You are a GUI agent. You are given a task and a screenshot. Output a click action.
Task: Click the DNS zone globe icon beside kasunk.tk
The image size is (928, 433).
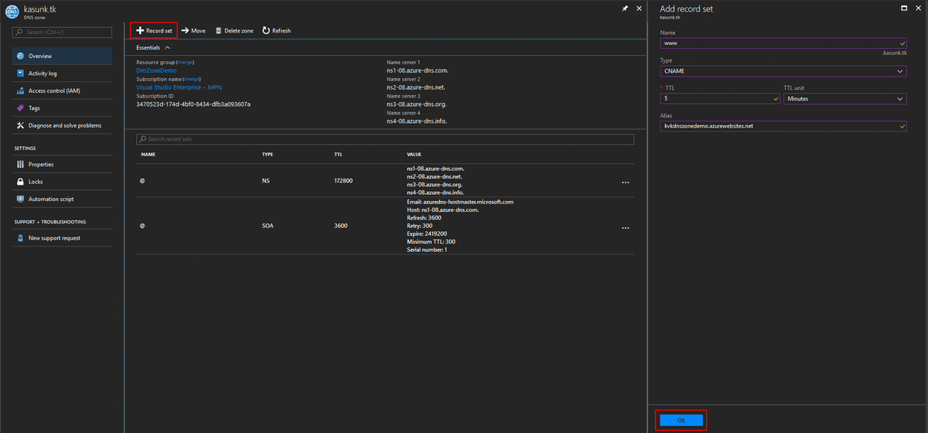point(12,11)
